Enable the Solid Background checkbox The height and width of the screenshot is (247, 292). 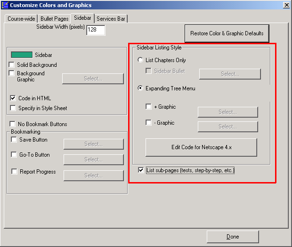[x=12, y=65]
